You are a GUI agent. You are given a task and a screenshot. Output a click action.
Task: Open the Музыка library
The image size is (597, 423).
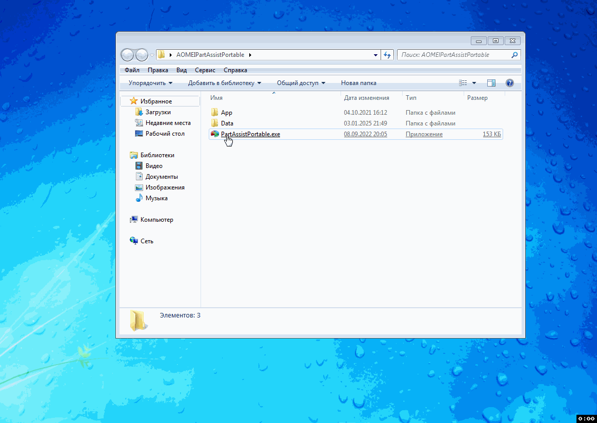pyautogui.click(x=156, y=198)
